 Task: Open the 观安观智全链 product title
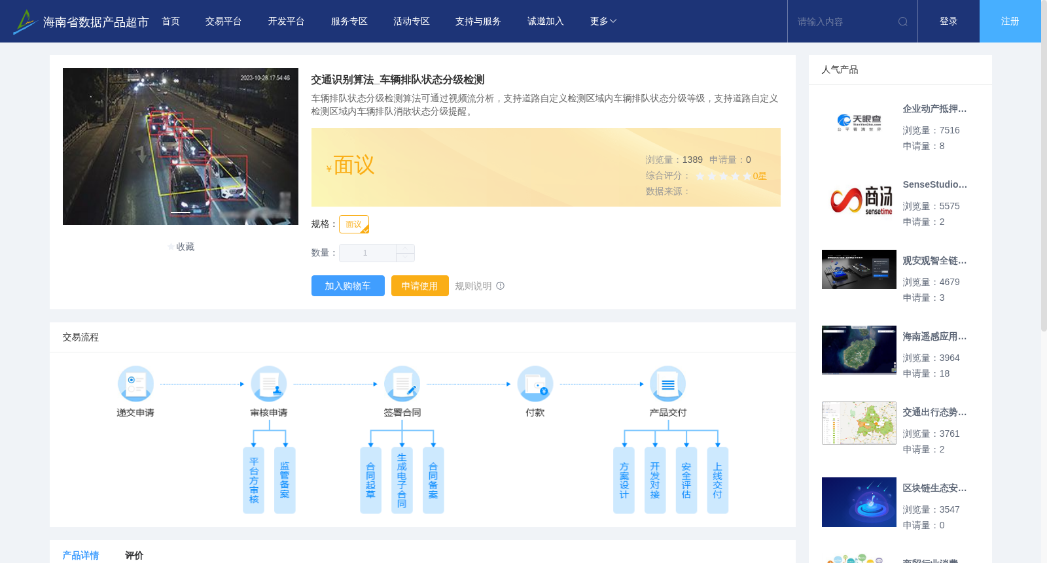click(934, 261)
